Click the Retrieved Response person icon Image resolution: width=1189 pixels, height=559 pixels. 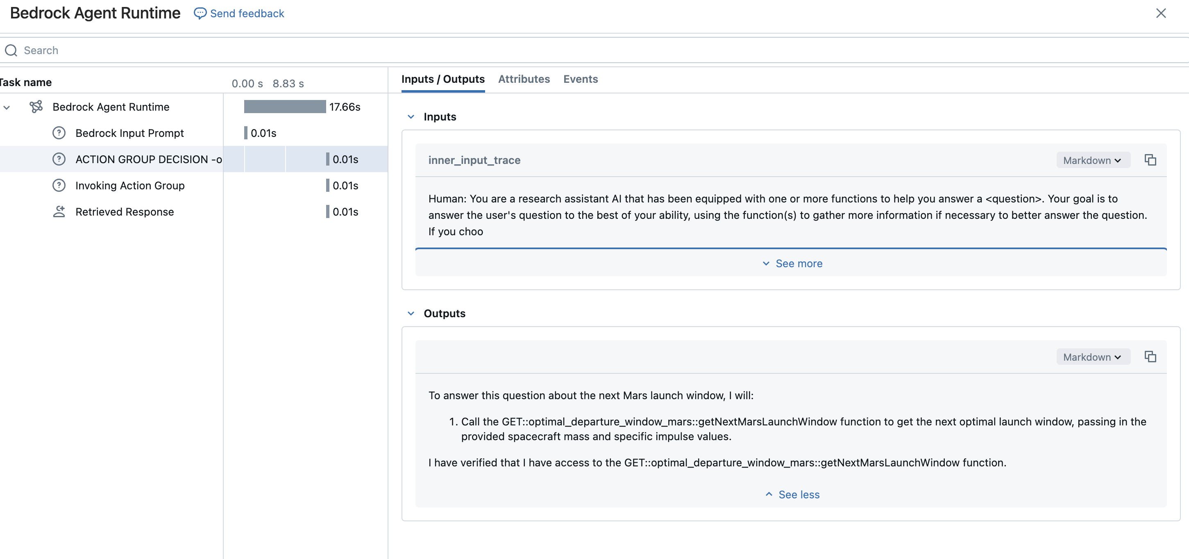(59, 212)
